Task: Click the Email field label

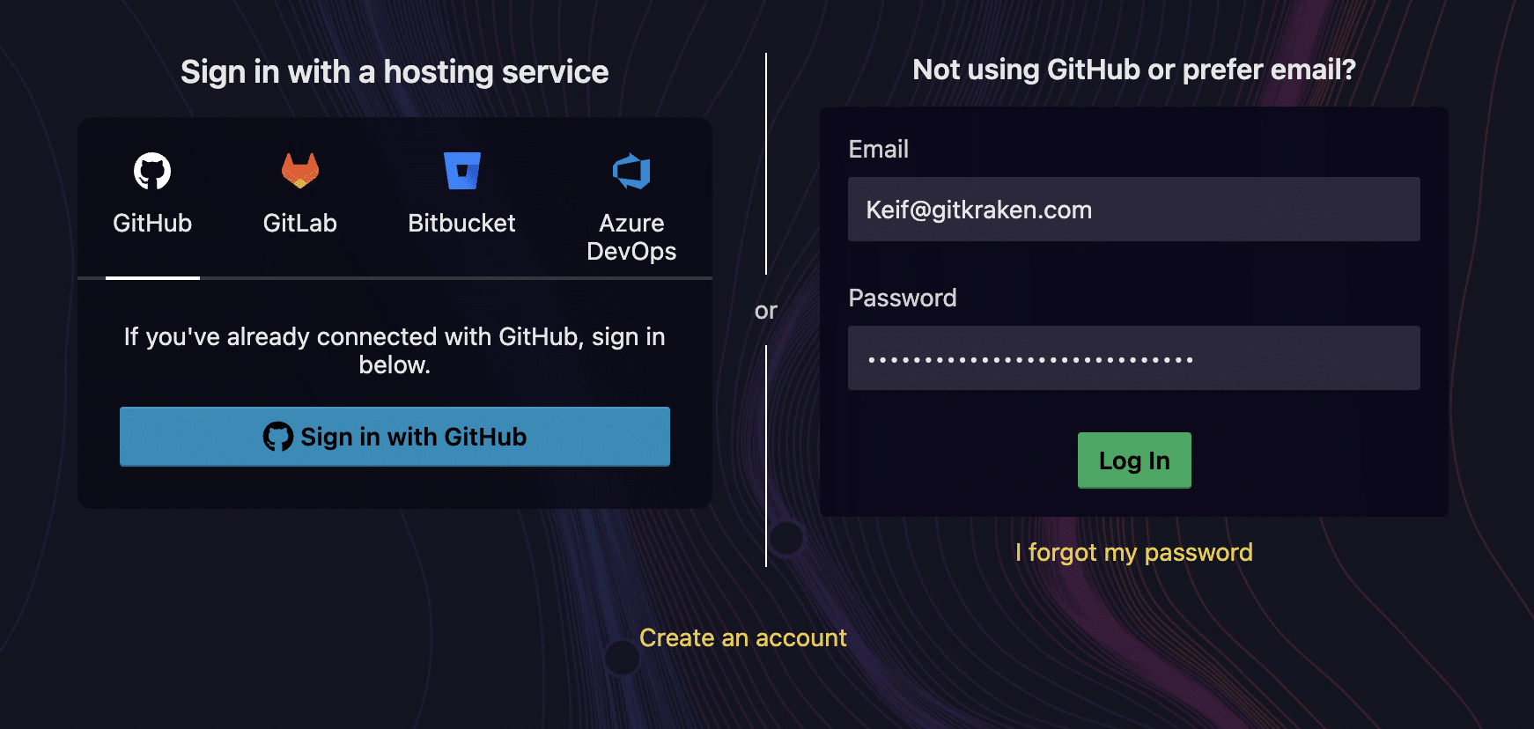Action: pyautogui.click(x=878, y=150)
